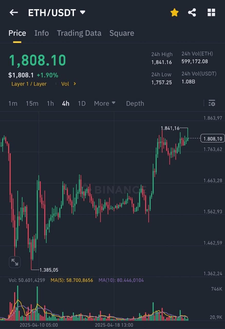Open the Depth view

pyautogui.click(x=135, y=103)
